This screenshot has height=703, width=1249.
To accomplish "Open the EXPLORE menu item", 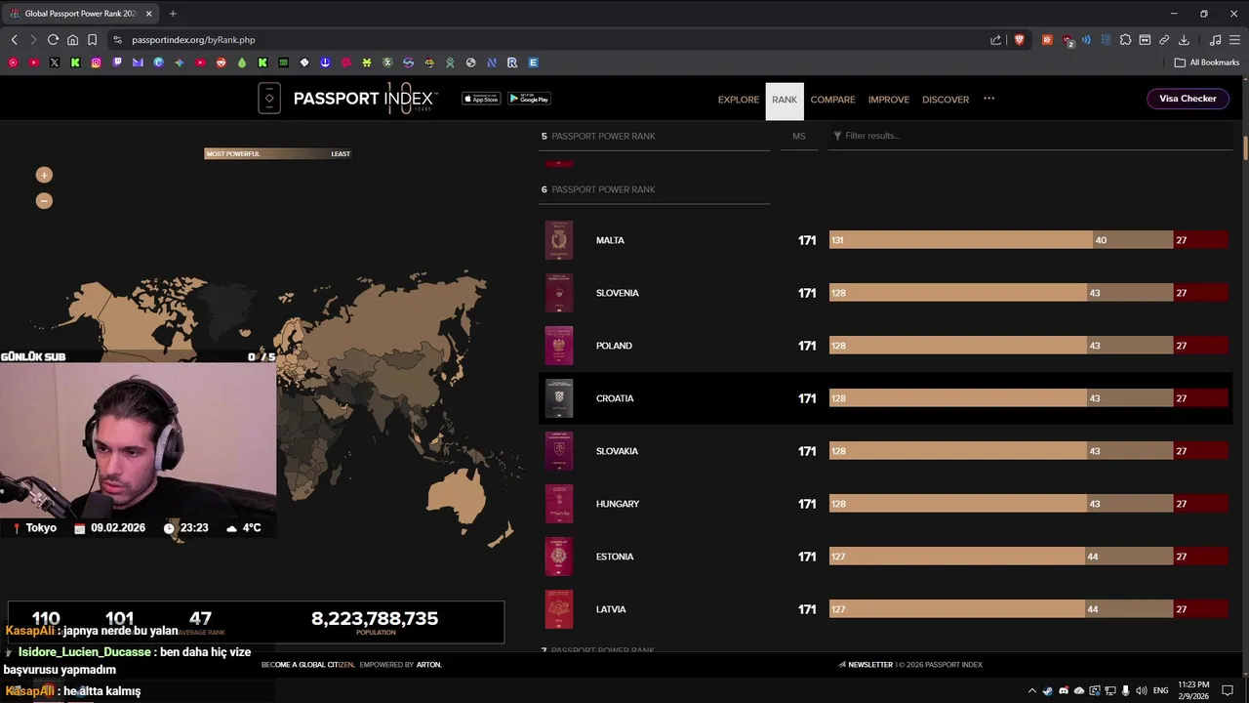I will tap(739, 100).
